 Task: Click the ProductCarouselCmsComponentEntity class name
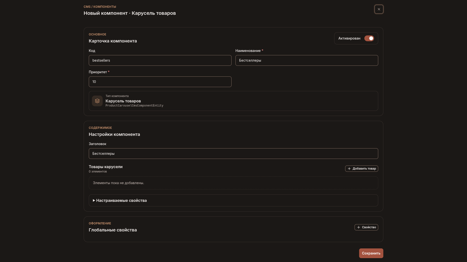pyautogui.click(x=134, y=106)
